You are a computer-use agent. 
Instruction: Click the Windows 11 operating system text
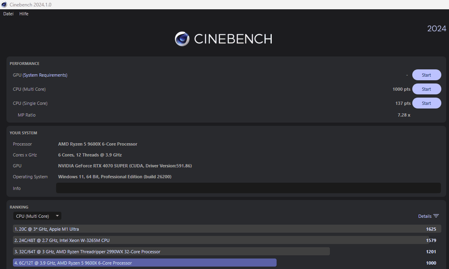coord(115,177)
